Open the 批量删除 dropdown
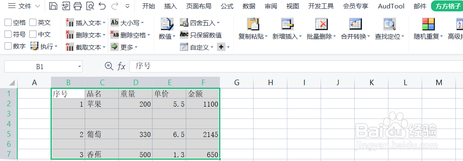 pyautogui.click(x=334, y=37)
